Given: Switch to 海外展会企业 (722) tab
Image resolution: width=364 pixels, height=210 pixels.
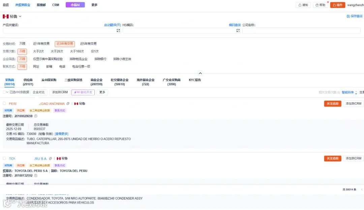Looking at the screenshot, I should point(146,82).
